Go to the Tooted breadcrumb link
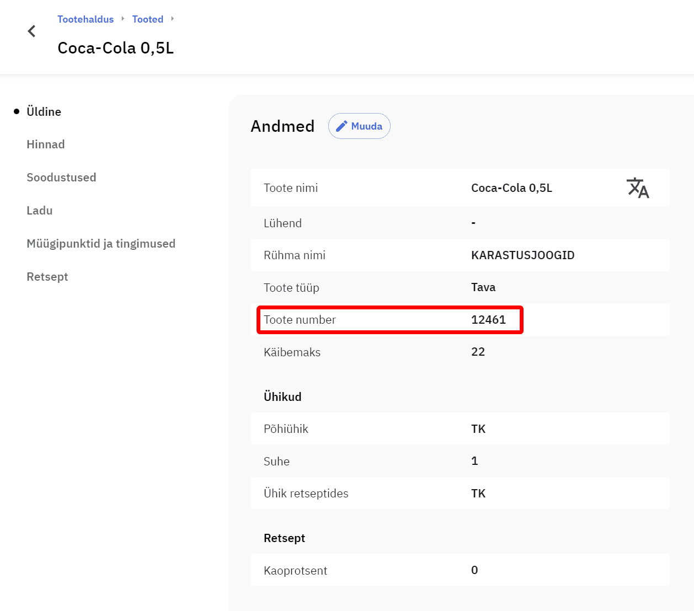The image size is (694, 611). click(147, 19)
